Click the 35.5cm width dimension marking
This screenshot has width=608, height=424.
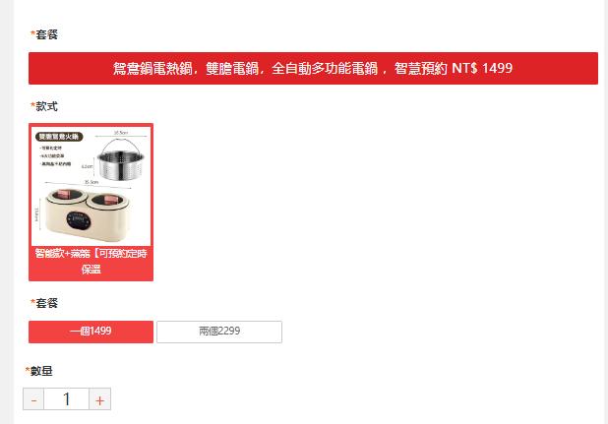coord(91,182)
